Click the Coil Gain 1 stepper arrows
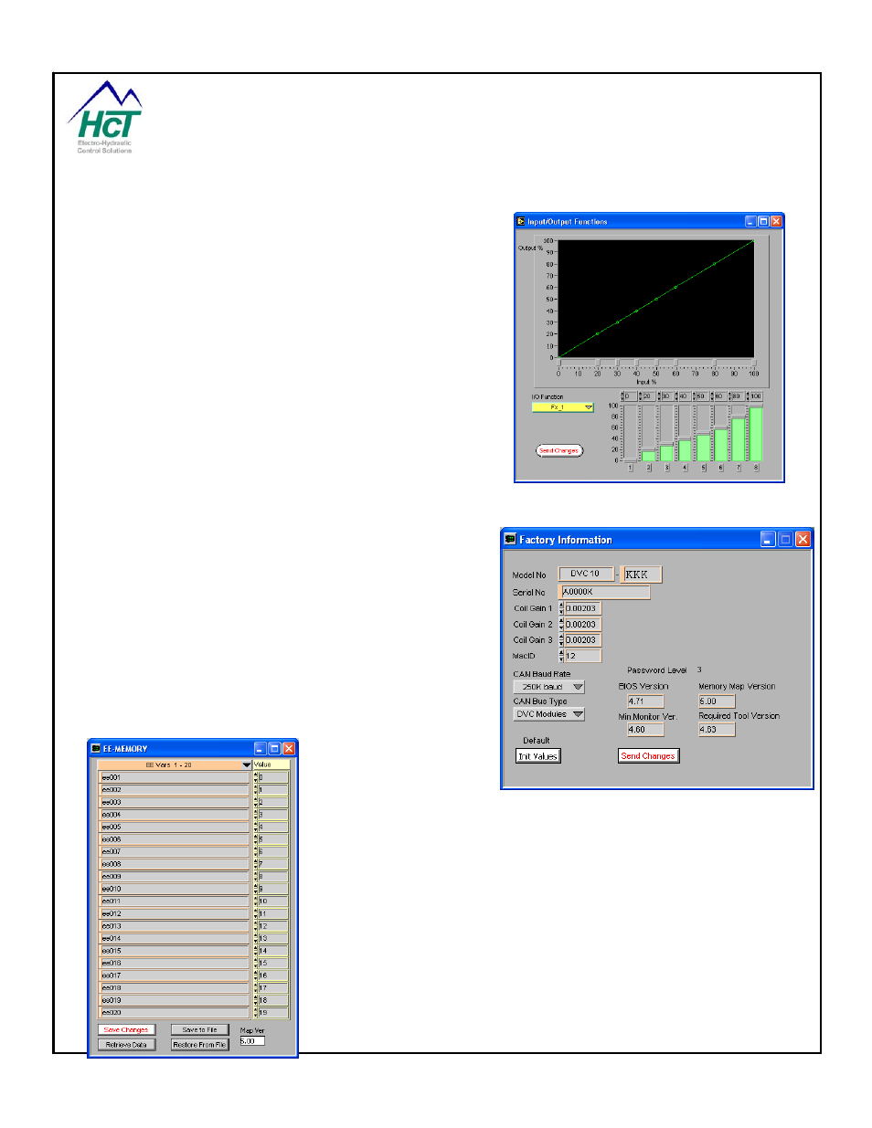Viewport: 872px width, 1128px height. [x=561, y=608]
